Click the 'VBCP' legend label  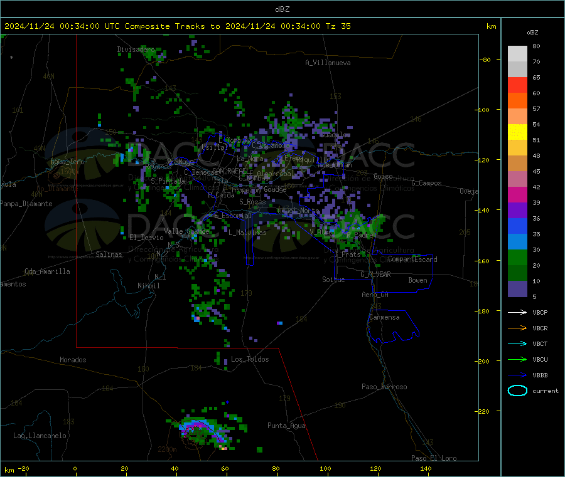tap(540, 312)
